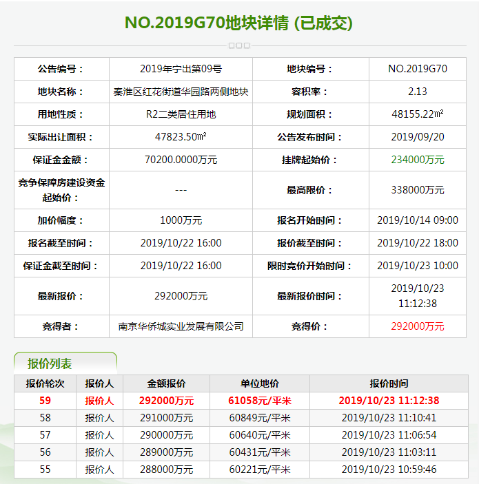
Task: Click the parcel name 秦淮区红花街道华园路两侧地块
Action: tap(181, 92)
